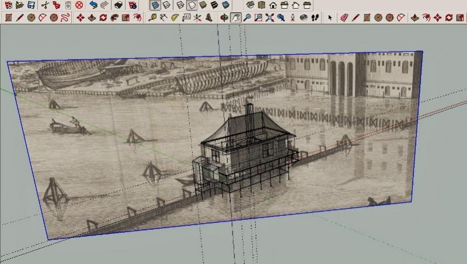Screen dimensions: 467x264
Task: Save the model with the floppy disk icon
Action: click(31, 5)
